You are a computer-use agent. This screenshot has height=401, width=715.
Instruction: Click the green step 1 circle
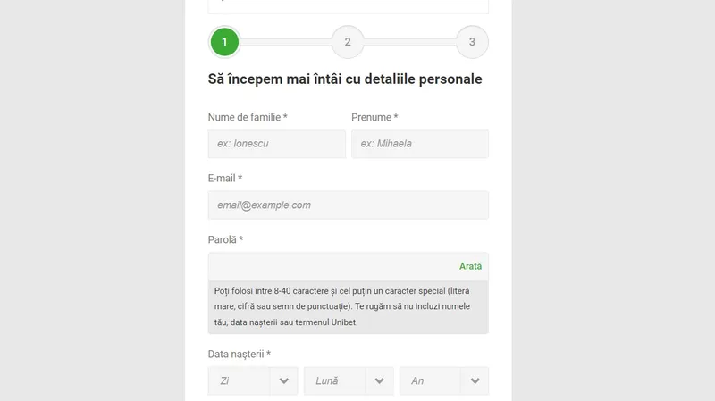pos(224,42)
